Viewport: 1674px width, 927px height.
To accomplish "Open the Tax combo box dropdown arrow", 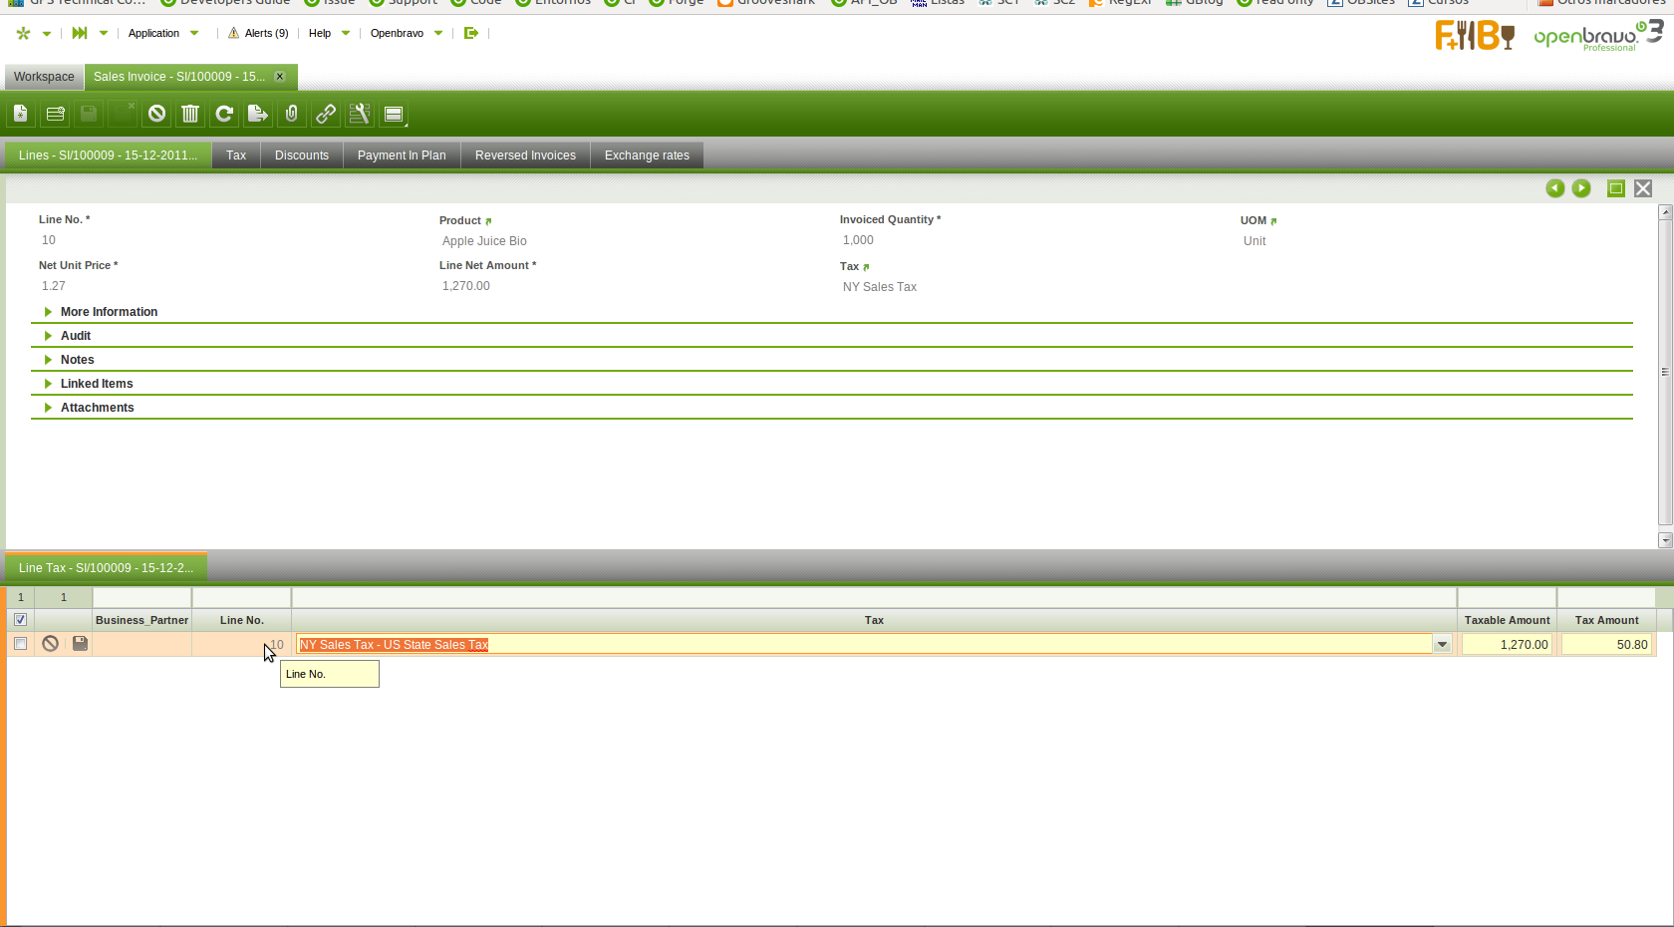I will [1442, 645].
